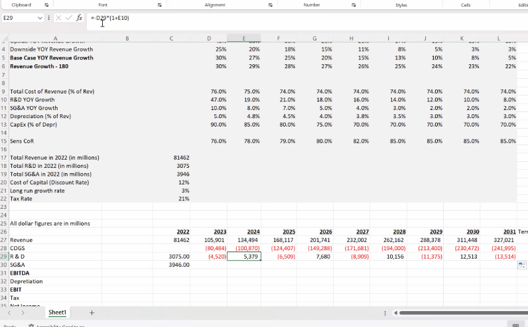Click the three-dot handle beside the scrollbar

[385, 313]
